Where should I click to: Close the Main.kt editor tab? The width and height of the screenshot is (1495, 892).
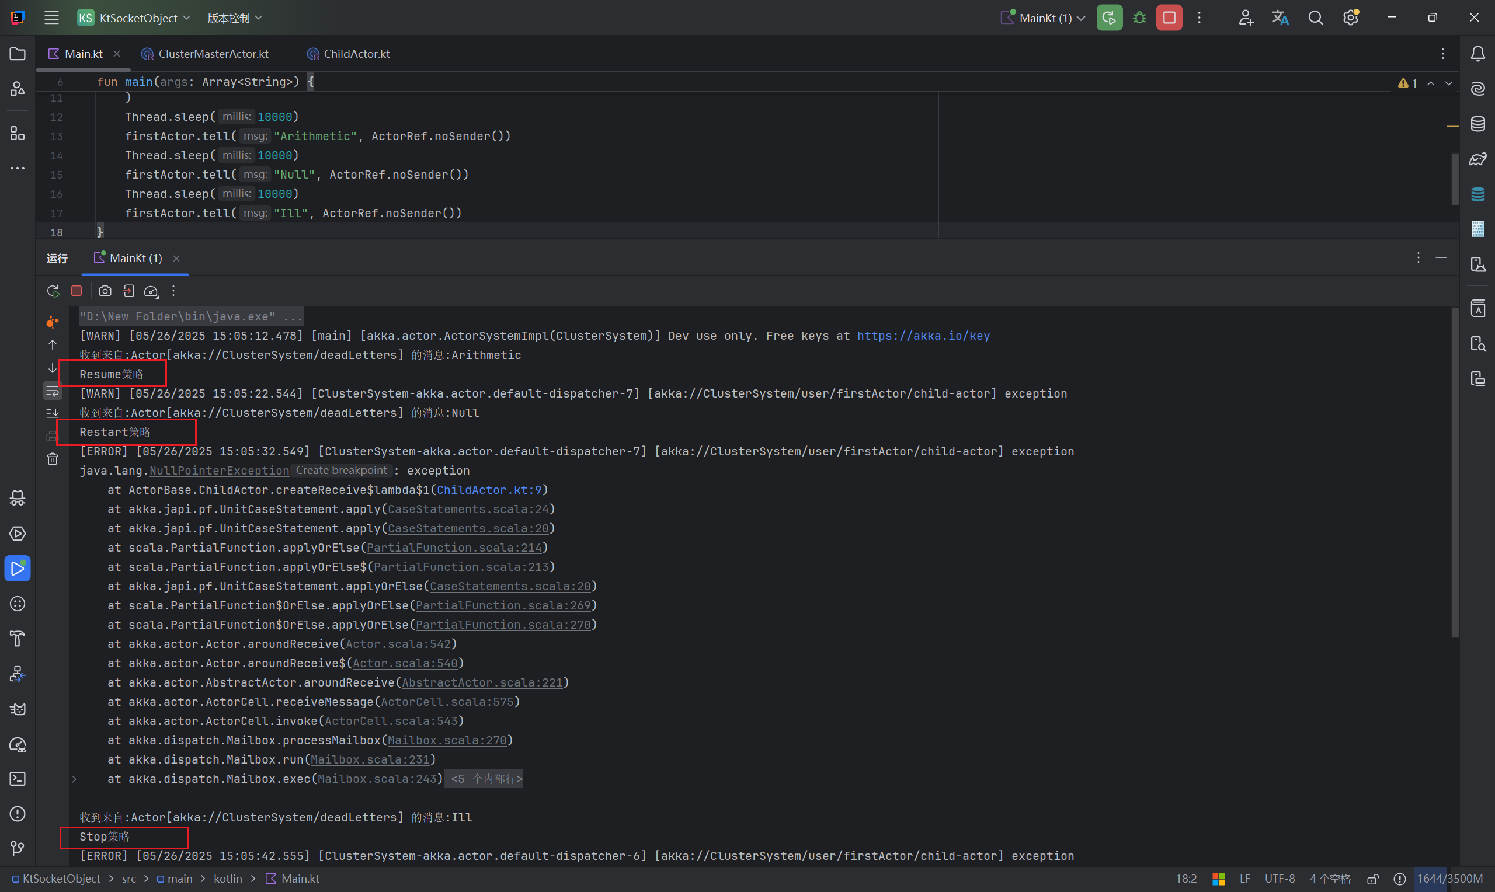point(117,54)
